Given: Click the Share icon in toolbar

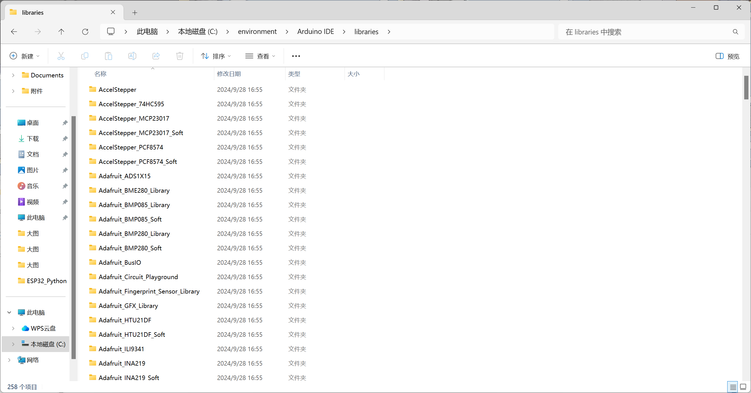Looking at the screenshot, I should point(156,56).
